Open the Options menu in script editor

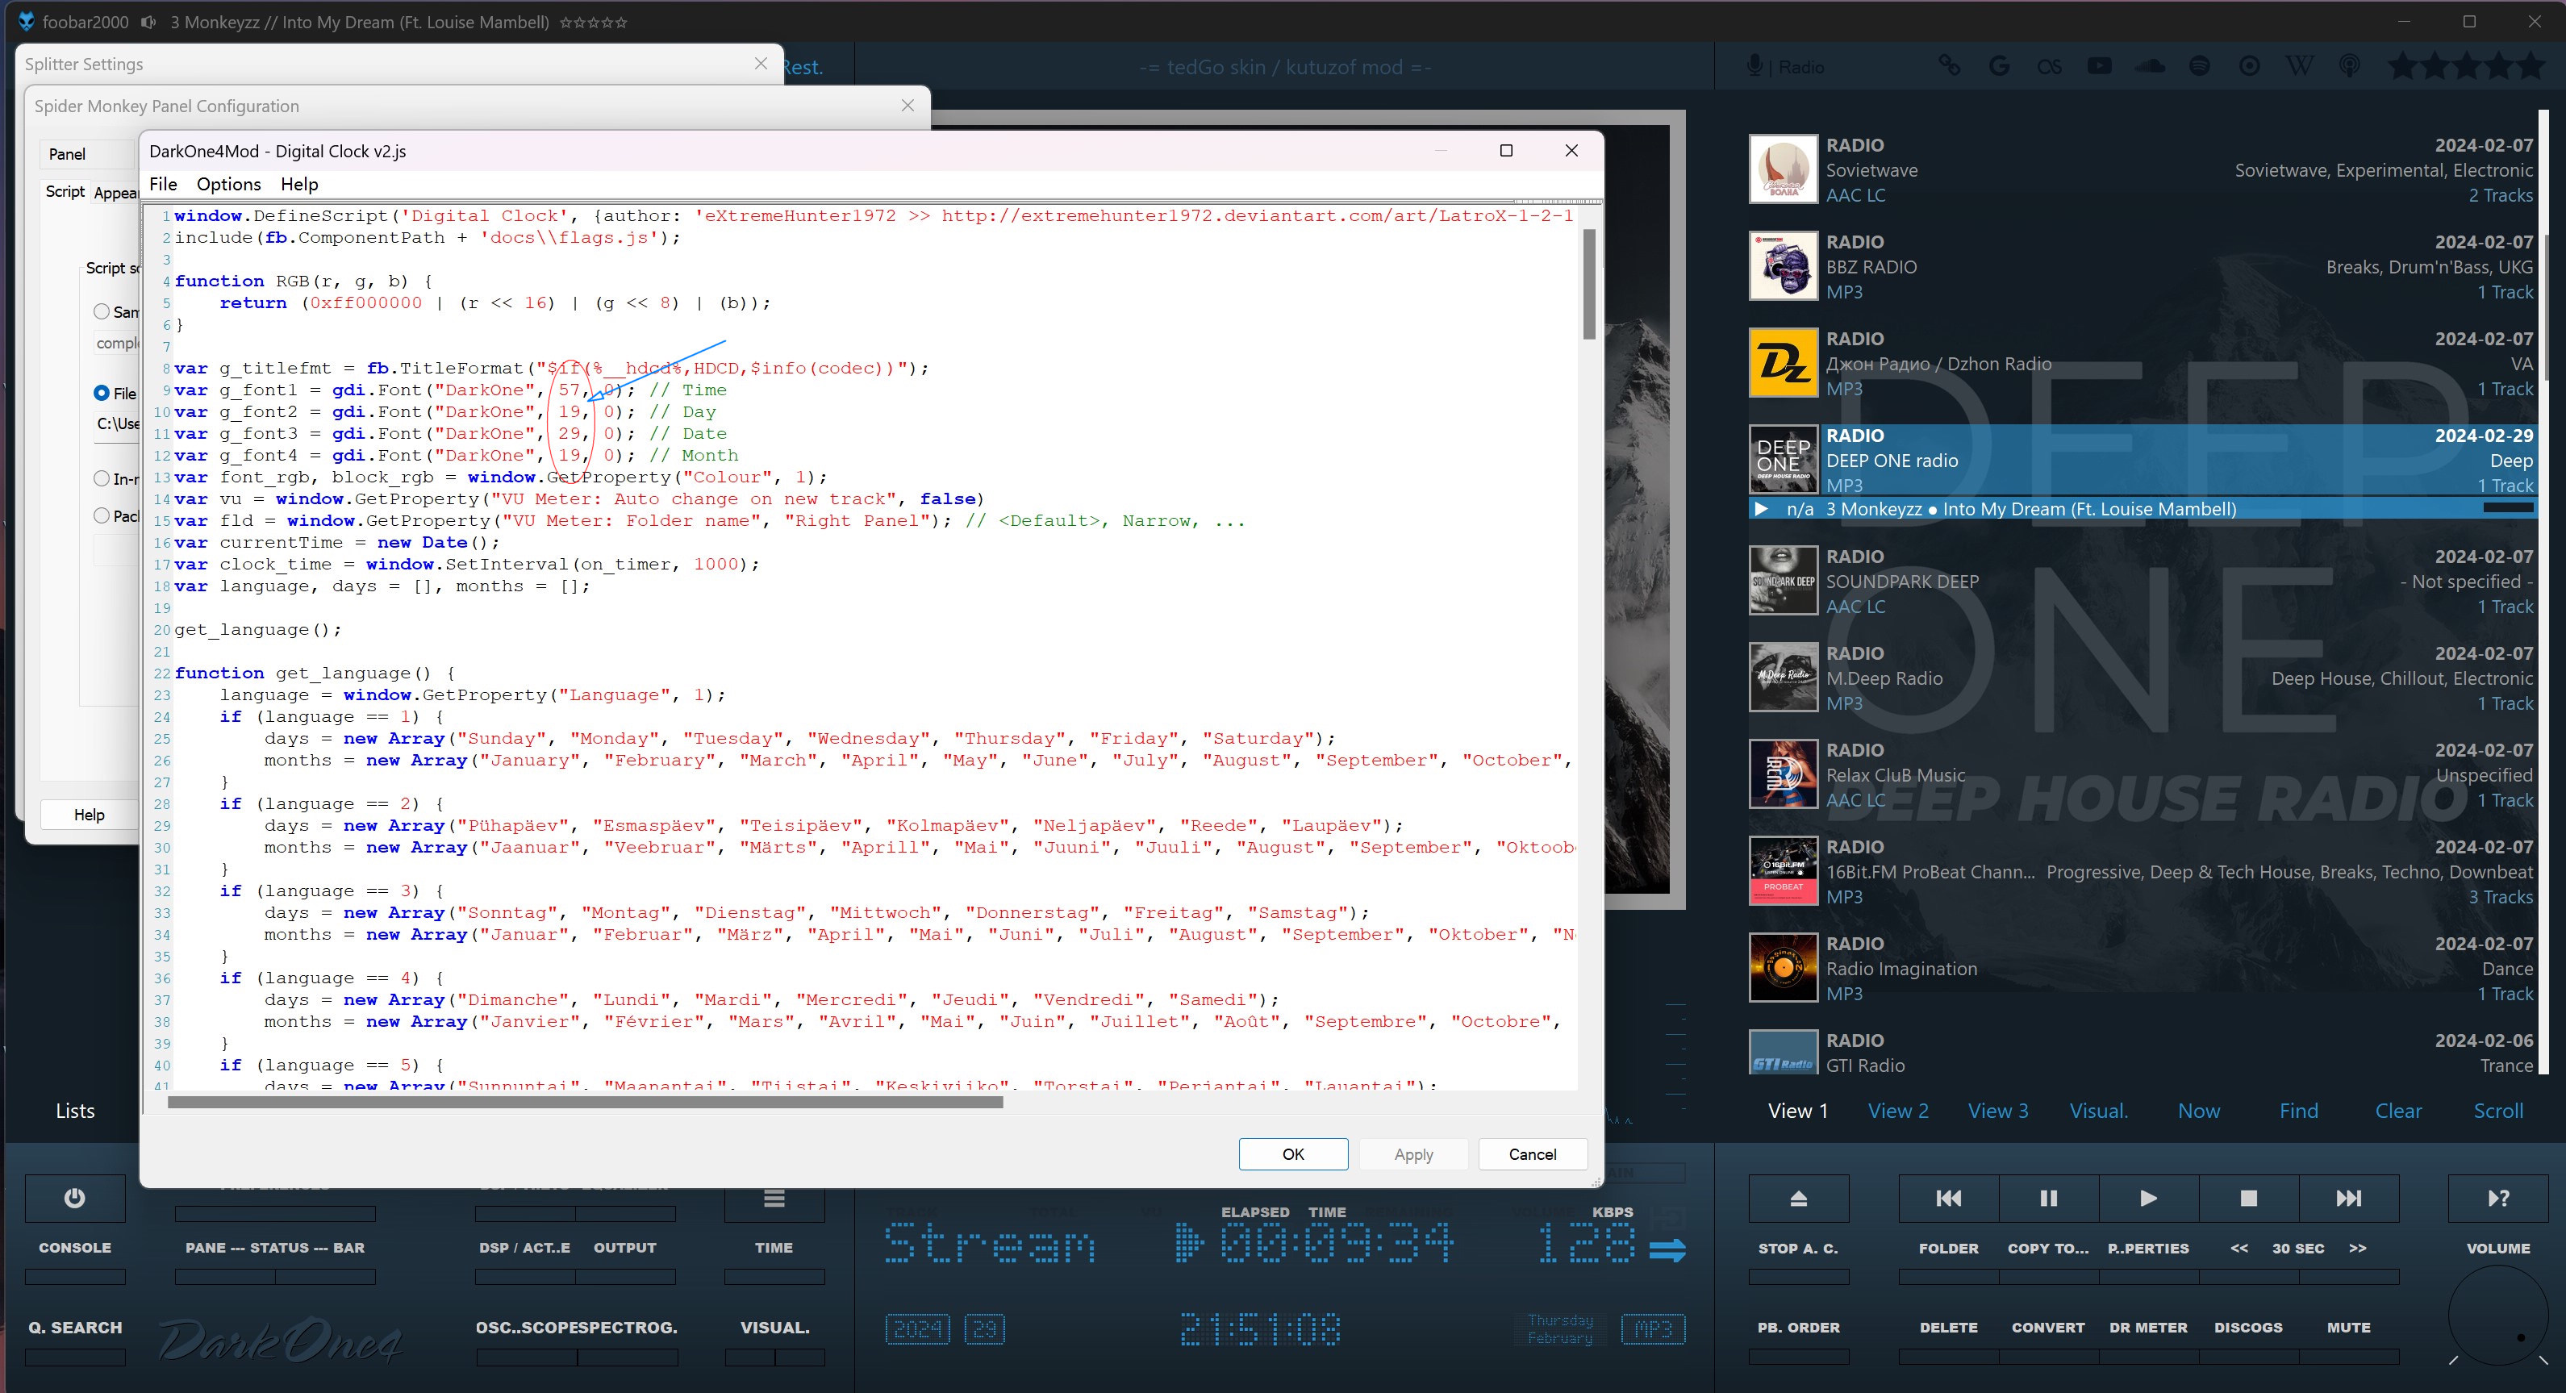coord(228,184)
